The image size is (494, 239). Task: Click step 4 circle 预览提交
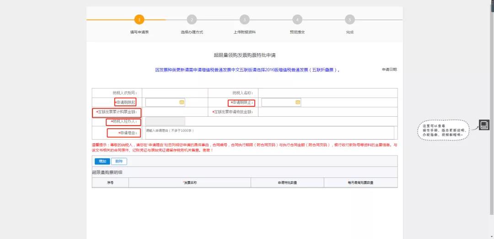tap(297, 20)
